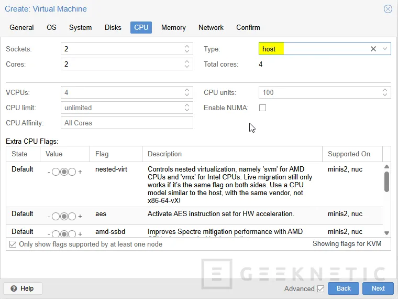Viewport: 398px width, 299px height.
Task: Set nested-virt flag to default (middle radio)
Action: 64,172
